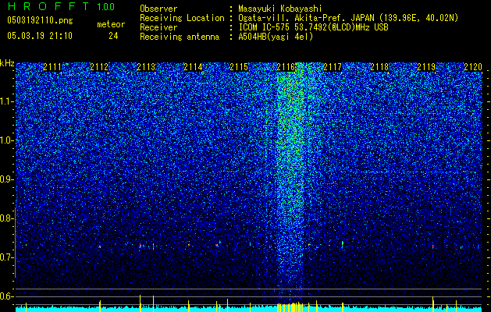
Task: Click the 0.9 kHz axis label
Action: point(6,179)
